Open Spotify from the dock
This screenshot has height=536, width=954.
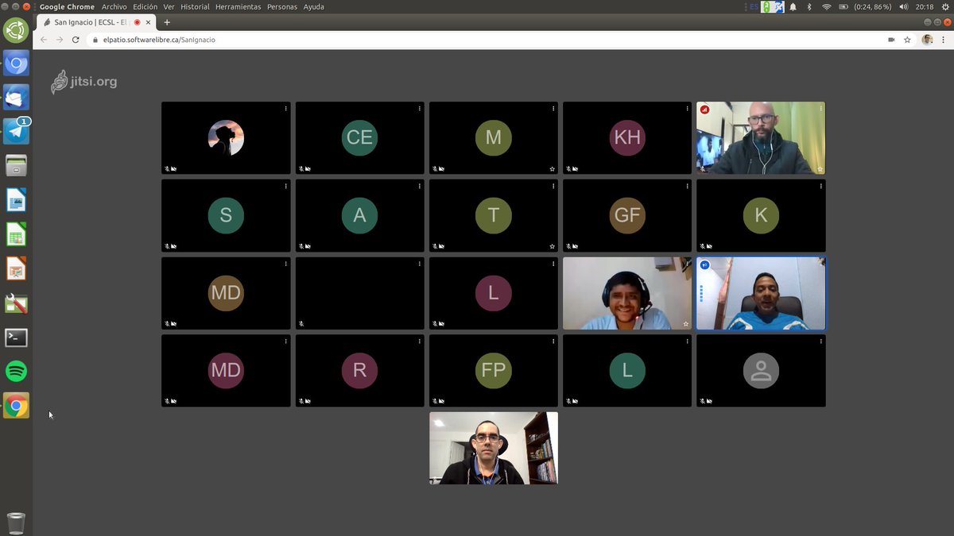[16, 371]
